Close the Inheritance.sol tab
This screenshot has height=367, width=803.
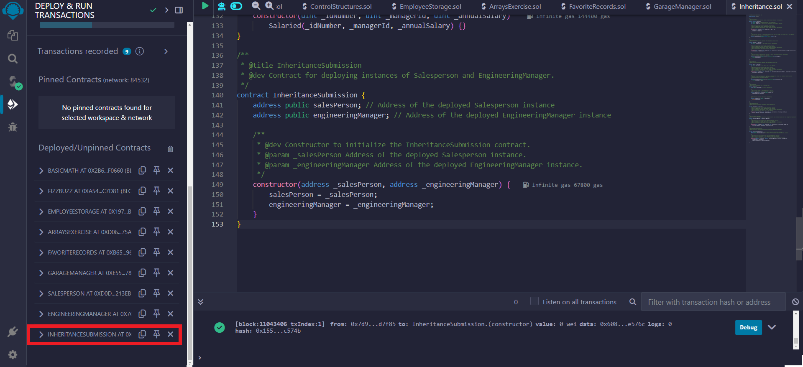point(789,6)
